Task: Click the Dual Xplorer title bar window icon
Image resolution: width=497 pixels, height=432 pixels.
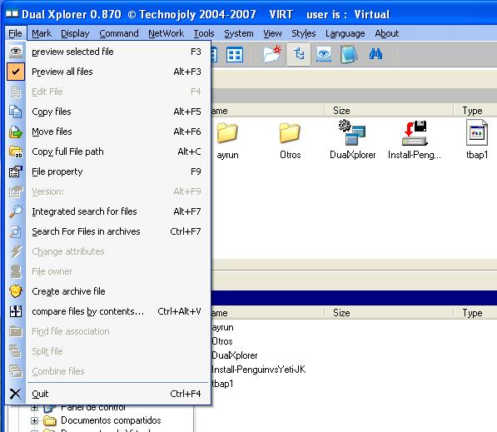Action: tap(12, 14)
